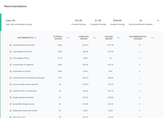Collapse the Easy (16) recommendations section
164x118 pixels.
coord(158,21)
